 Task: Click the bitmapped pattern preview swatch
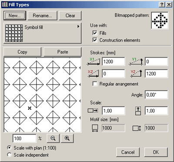click(160, 20)
